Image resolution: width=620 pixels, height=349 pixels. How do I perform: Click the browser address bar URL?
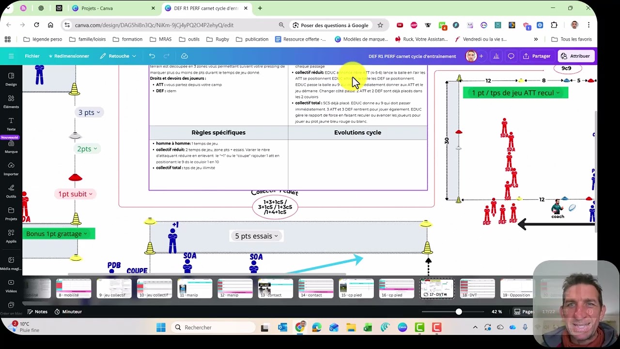click(154, 25)
